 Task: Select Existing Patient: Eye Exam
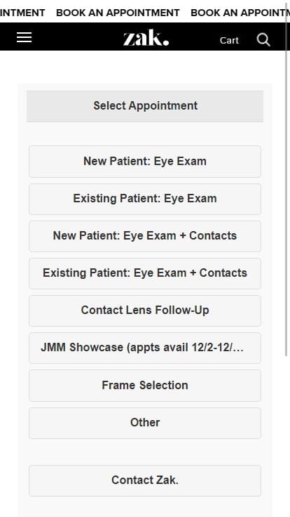tap(145, 199)
